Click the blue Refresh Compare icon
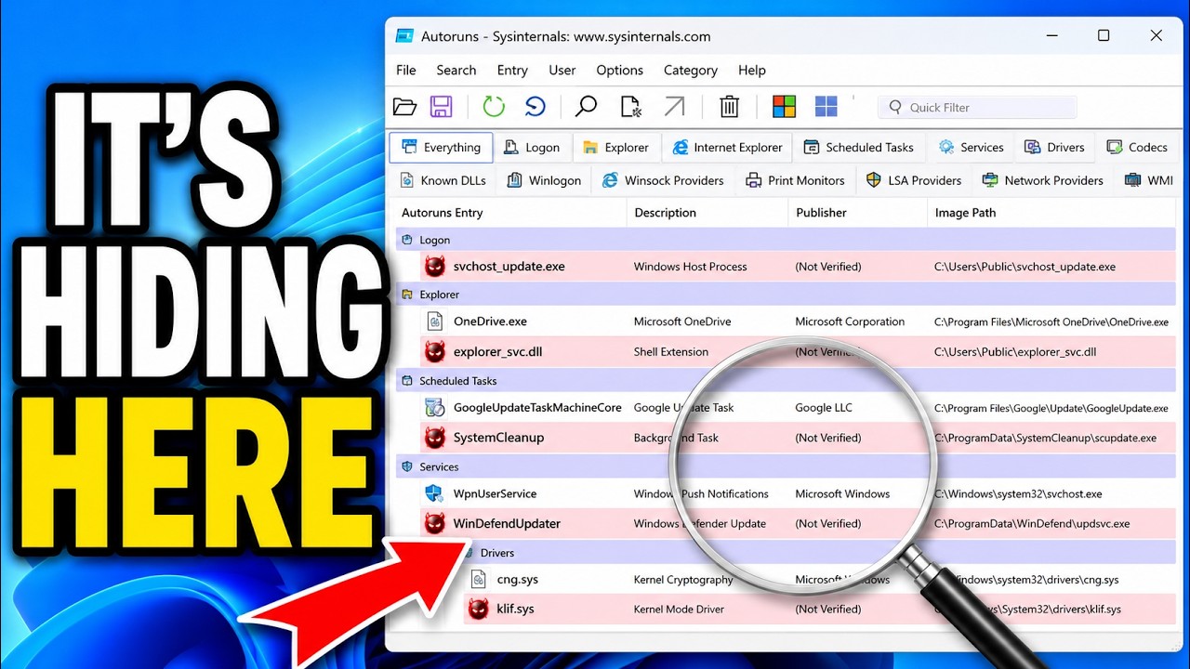Viewport: 1190px width, 669px height. point(535,107)
